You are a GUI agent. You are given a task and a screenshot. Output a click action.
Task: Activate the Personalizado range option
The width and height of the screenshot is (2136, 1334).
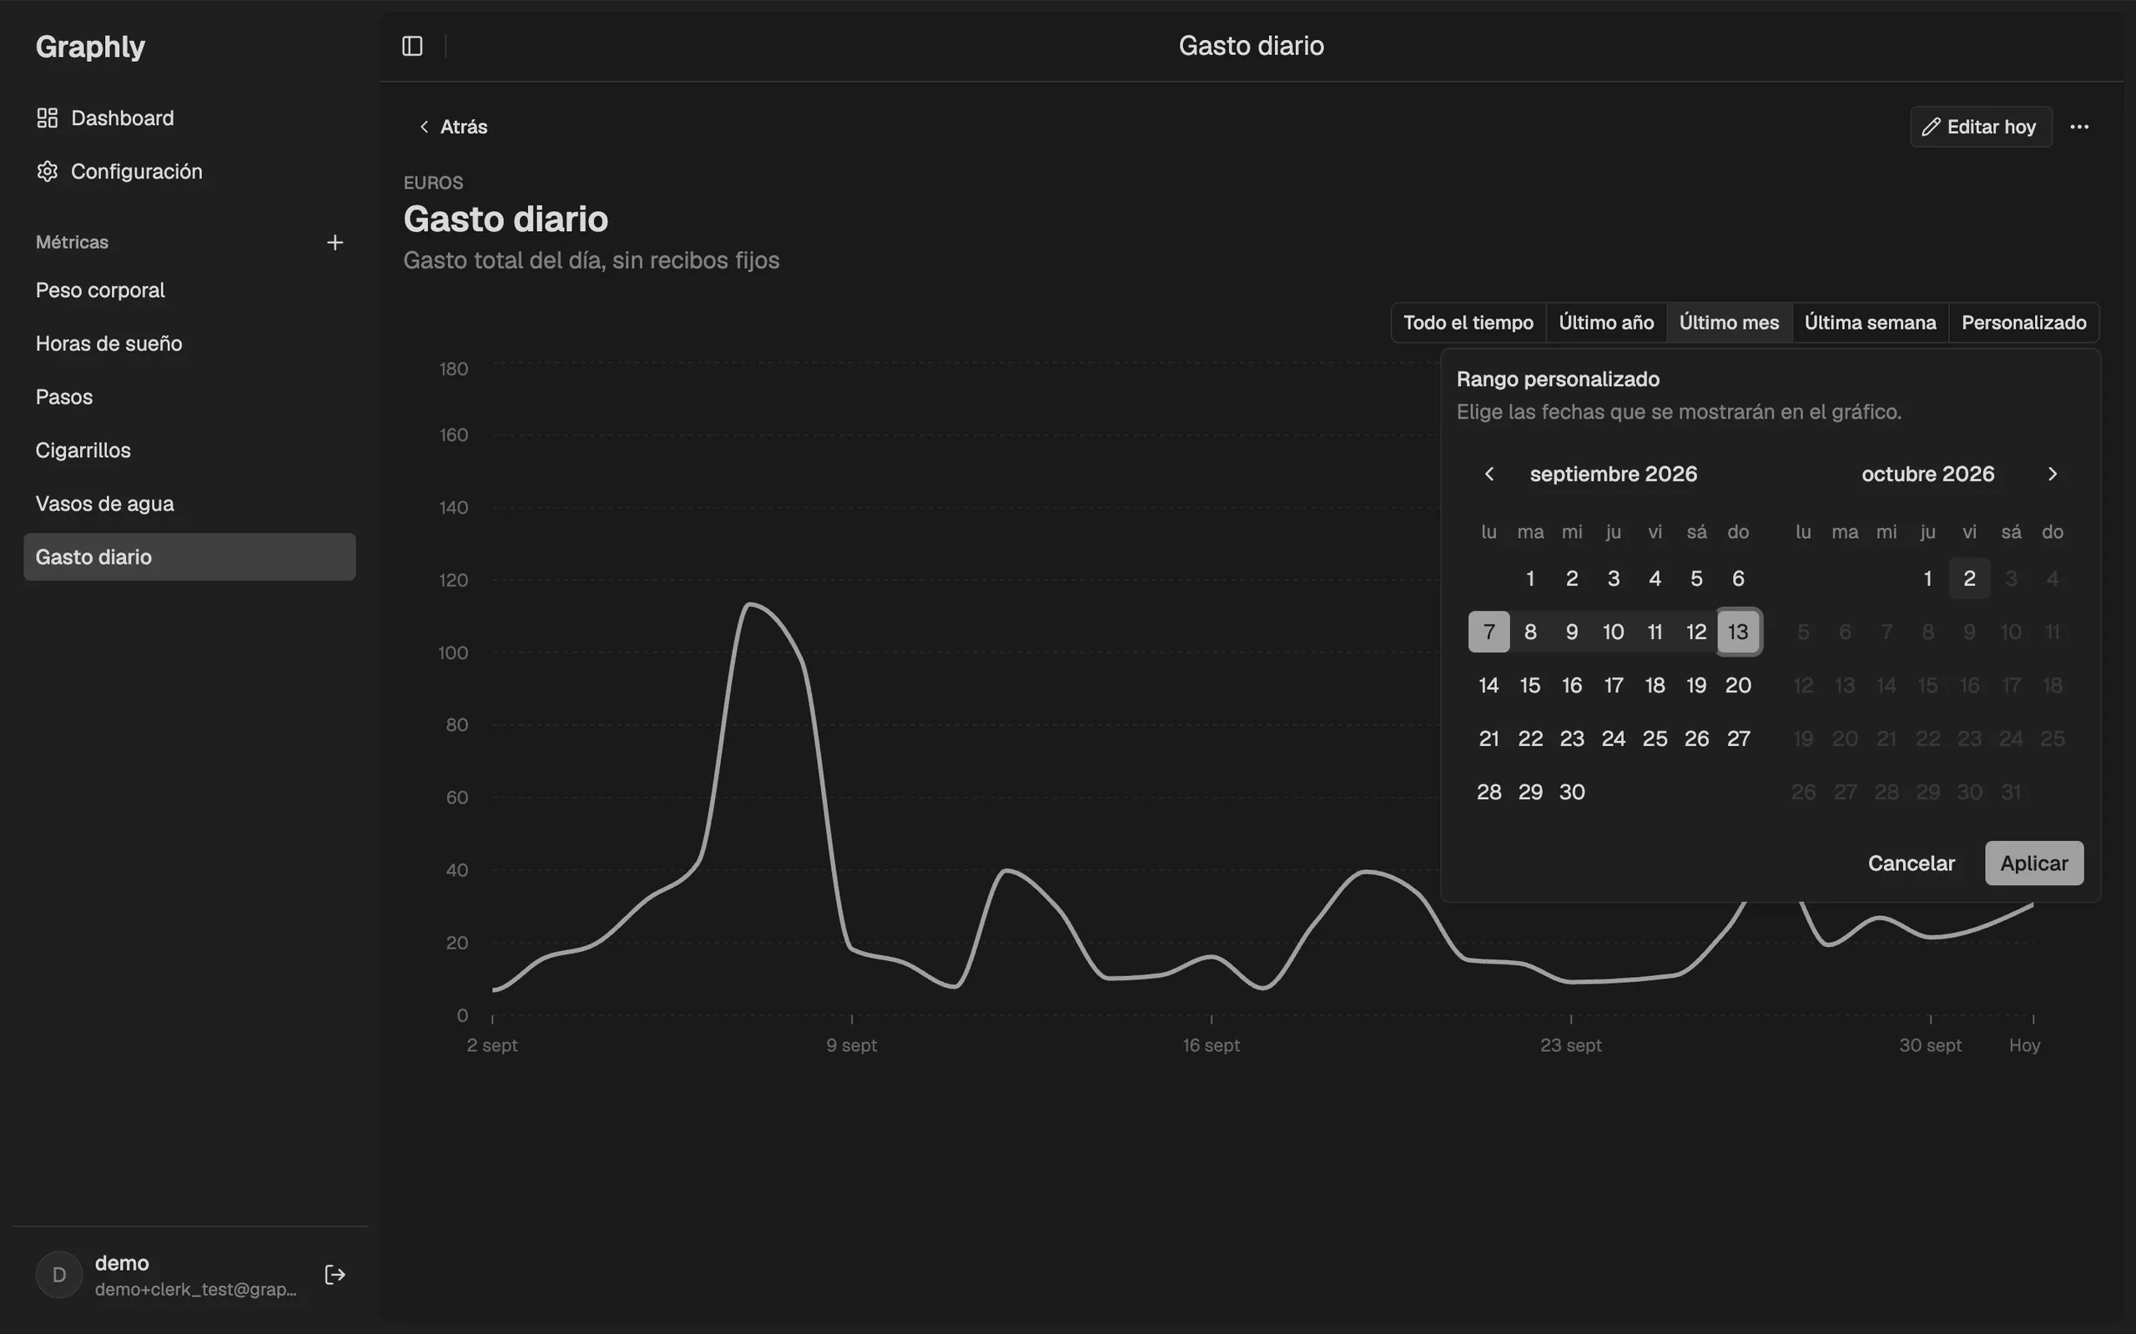tap(2023, 323)
